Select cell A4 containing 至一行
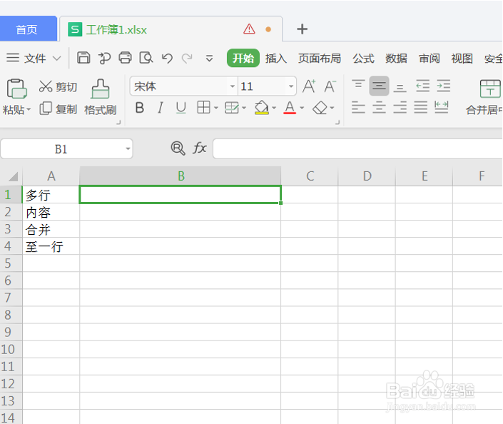 pyautogui.click(x=51, y=246)
